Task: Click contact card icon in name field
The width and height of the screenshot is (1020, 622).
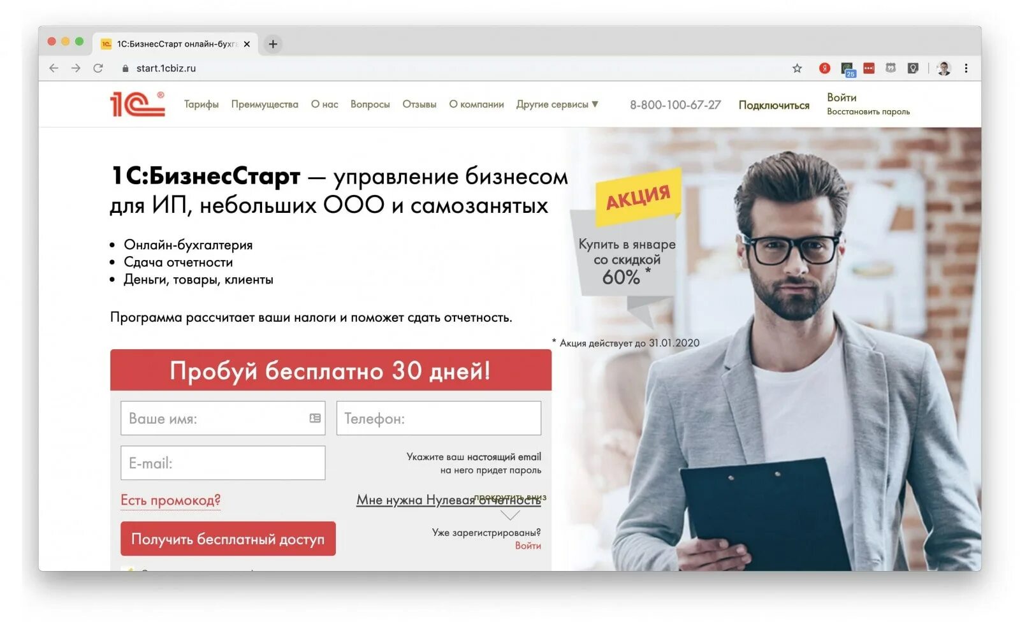Action: pyautogui.click(x=315, y=418)
